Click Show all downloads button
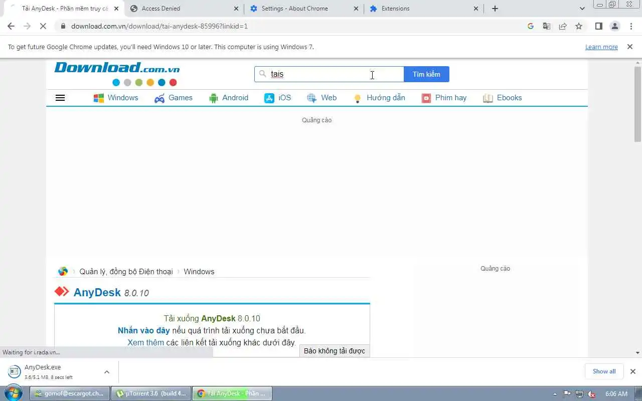 [x=604, y=371]
